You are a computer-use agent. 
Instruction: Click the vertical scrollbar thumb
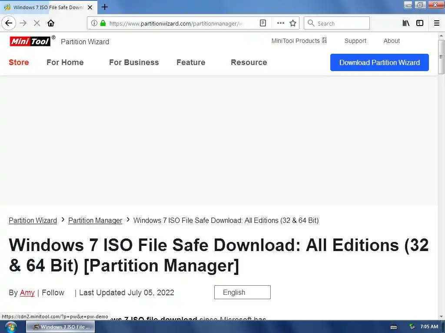point(441,57)
